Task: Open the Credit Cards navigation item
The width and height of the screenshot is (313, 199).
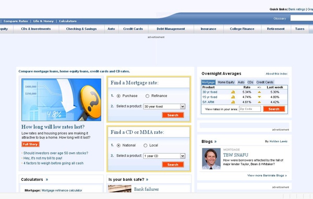Action: pos(133,29)
